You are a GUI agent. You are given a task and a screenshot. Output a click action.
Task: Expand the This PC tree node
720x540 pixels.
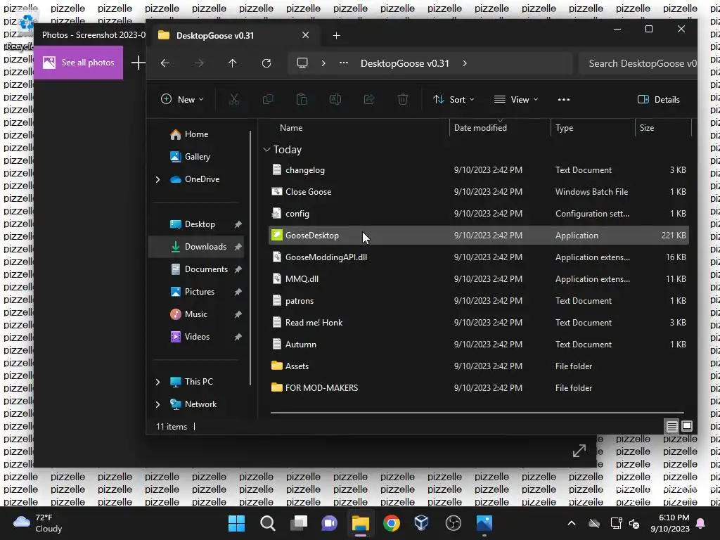tap(157, 382)
